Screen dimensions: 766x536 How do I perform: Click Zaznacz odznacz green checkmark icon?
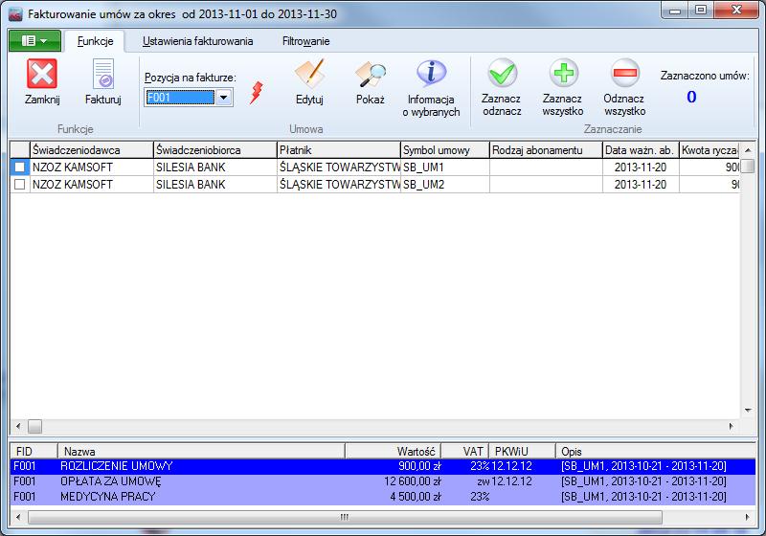click(502, 74)
